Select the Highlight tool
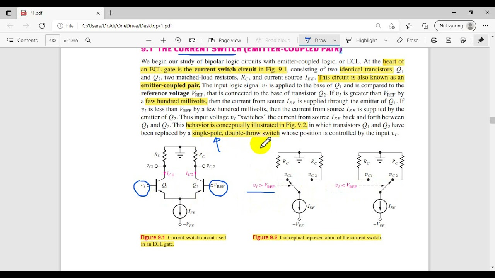Screen dimensions: 495x278 [362, 40]
